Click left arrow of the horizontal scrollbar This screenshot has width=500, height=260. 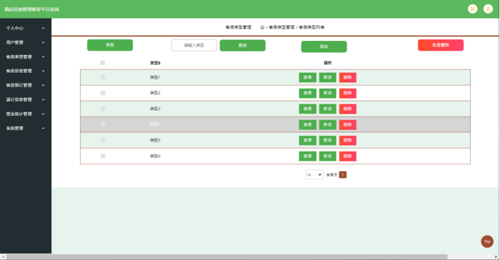pyautogui.click(x=3, y=257)
